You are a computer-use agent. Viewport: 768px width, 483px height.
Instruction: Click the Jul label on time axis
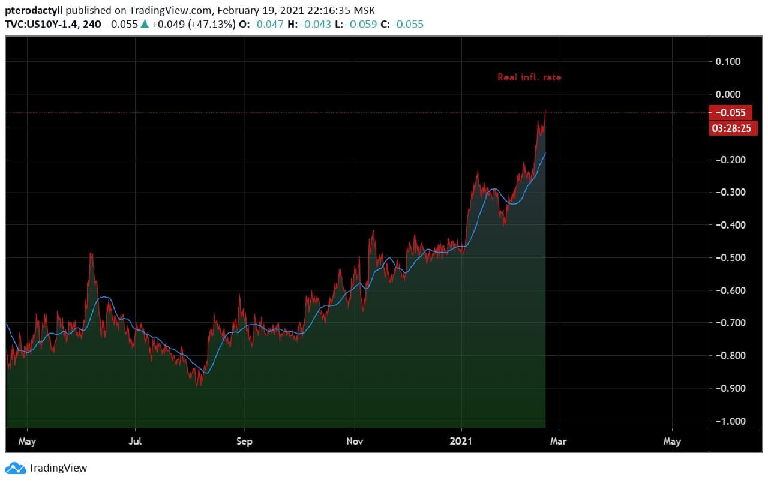pyautogui.click(x=135, y=442)
